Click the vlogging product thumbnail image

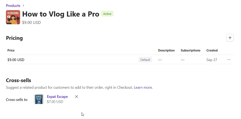coord(13,17)
